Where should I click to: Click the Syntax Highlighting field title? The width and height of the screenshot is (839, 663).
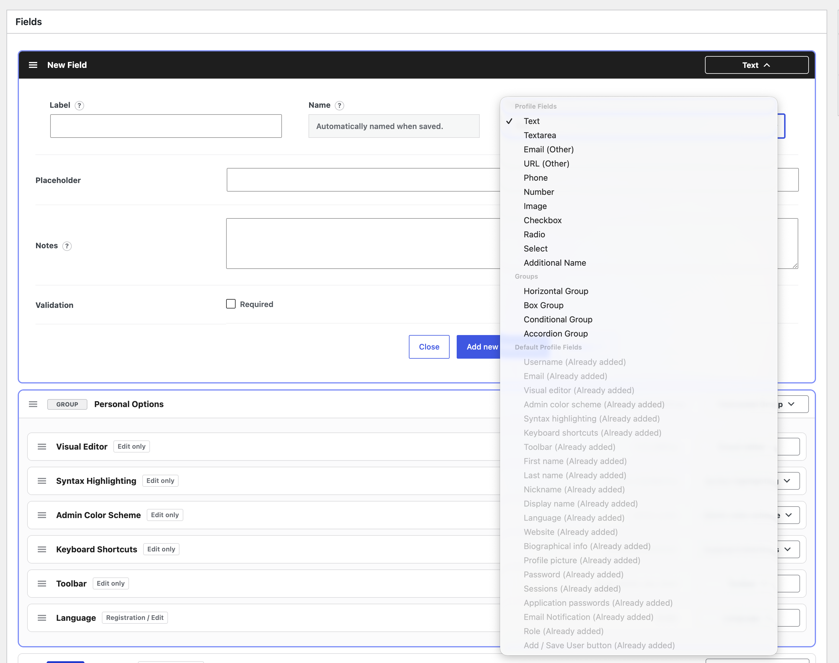point(96,481)
